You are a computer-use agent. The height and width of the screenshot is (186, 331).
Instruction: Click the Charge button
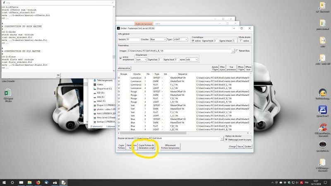[233, 147]
